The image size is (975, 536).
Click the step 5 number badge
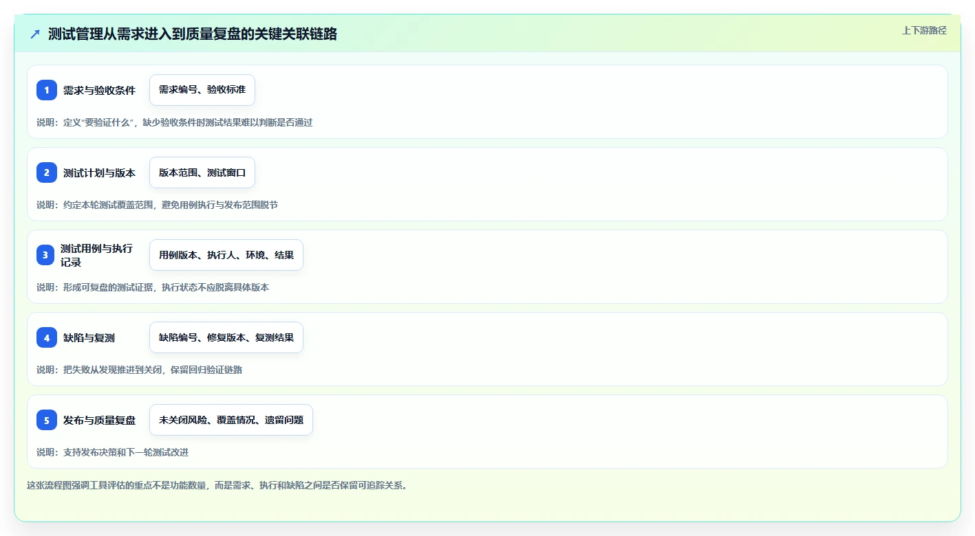tap(47, 420)
